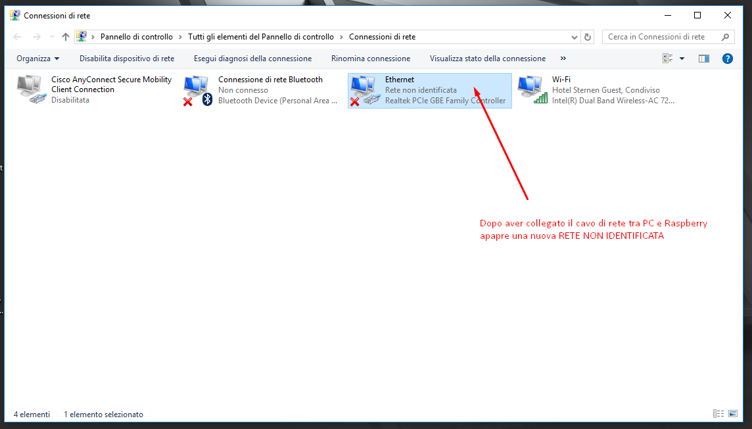Viewport: 752px width, 429px height.
Task: Refresh the Connessioni di rete view
Action: 588,37
